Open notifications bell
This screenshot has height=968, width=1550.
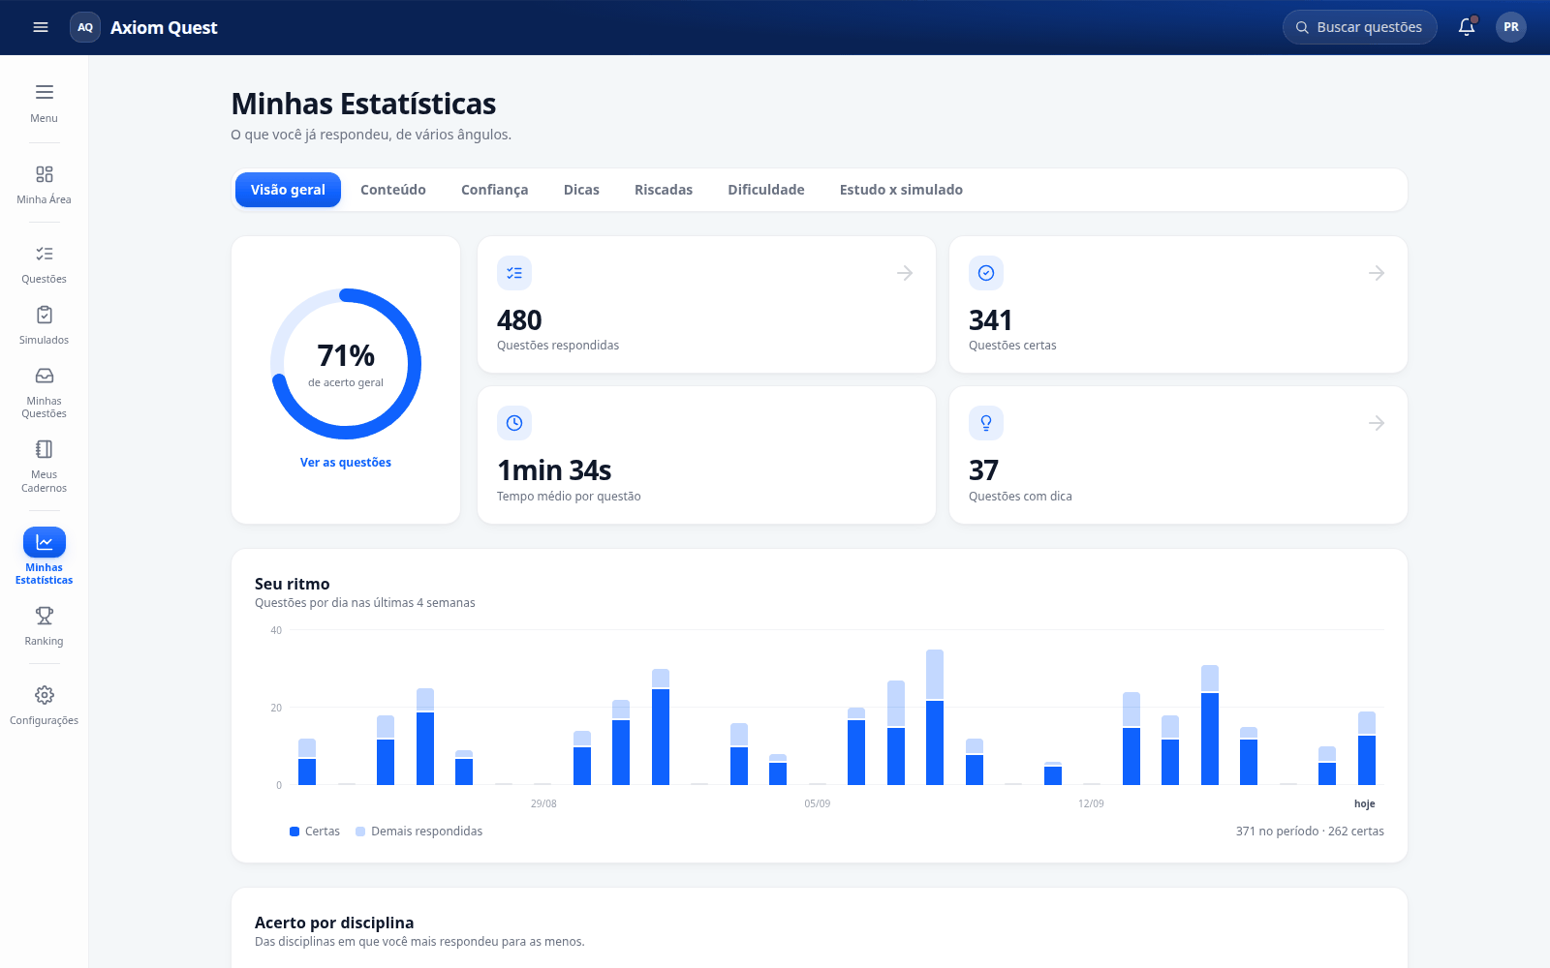pyautogui.click(x=1467, y=27)
